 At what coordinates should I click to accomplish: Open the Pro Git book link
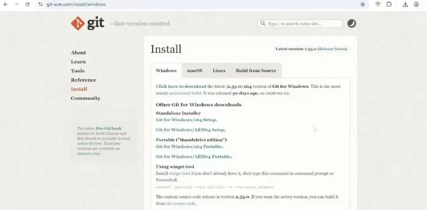[109, 128]
